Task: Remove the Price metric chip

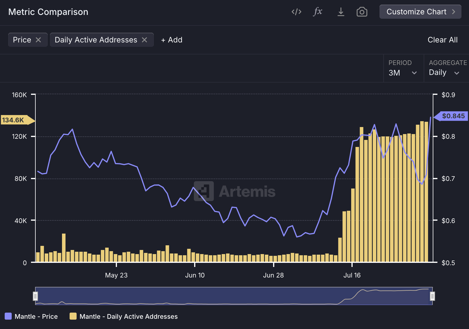Action: [x=39, y=40]
